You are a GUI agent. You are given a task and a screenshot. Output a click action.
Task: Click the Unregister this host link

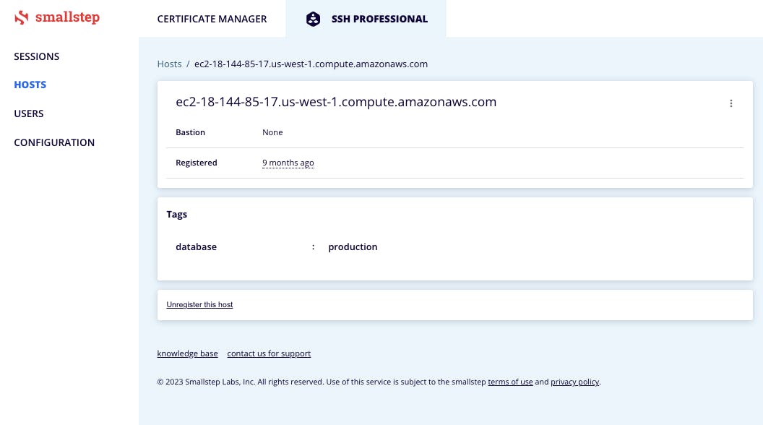click(x=199, y=305)
